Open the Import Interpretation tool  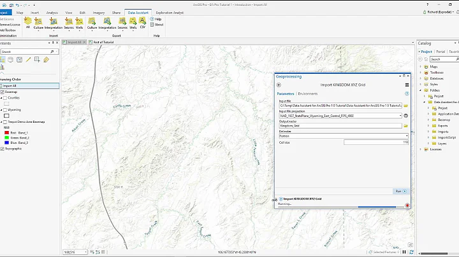coord(54,24)
